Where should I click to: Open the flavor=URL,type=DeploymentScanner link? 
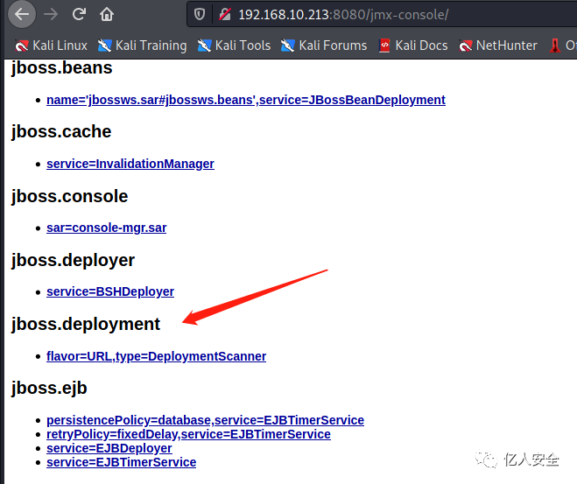[156, 356]
